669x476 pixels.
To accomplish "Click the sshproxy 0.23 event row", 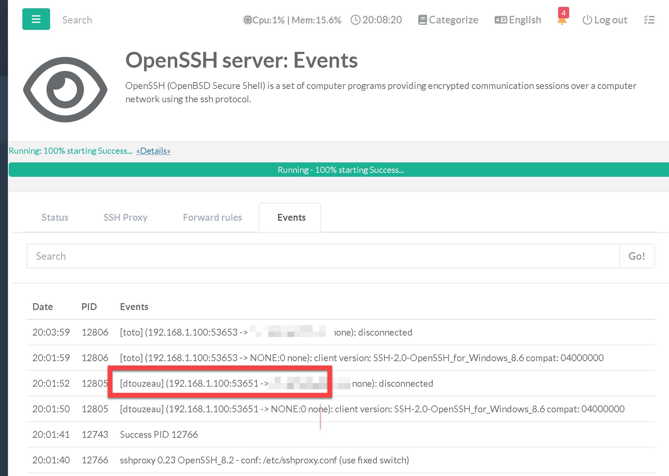I will pos(264,460).
